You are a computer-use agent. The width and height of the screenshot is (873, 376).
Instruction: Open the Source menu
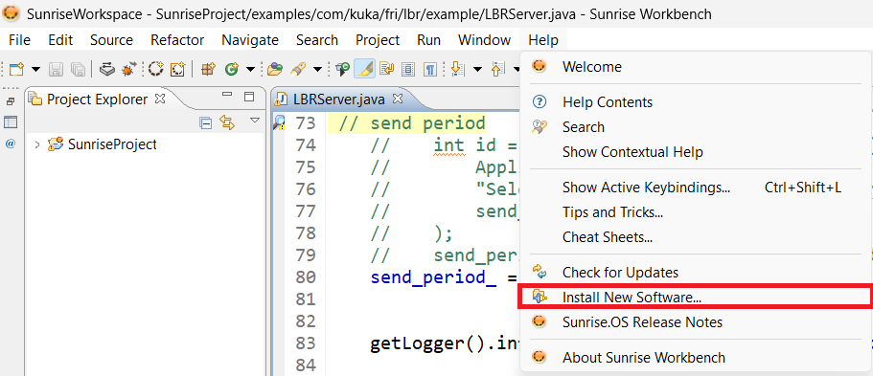pyautogui.click(x=111, y=40)
